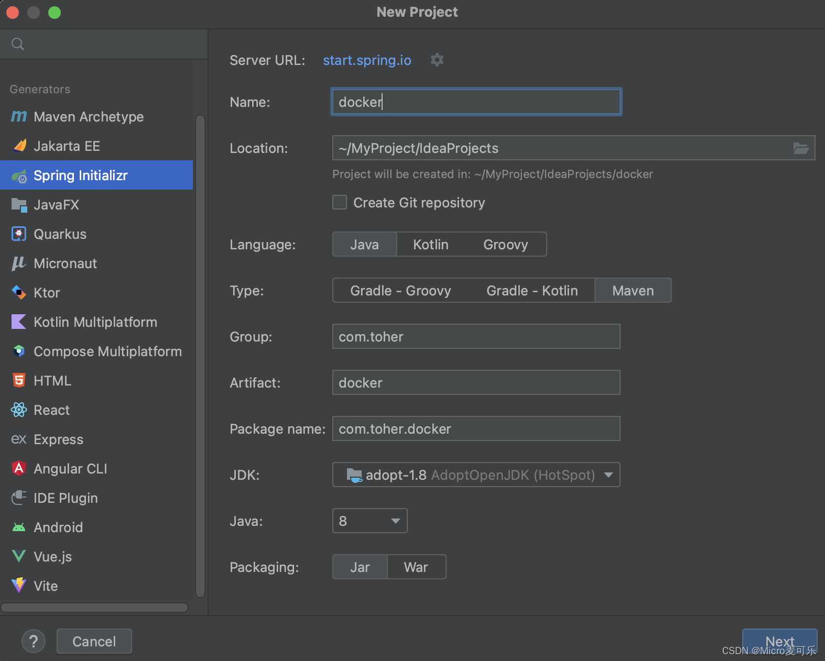825x661 pixels.
Task: Click the Android robot icon
Action: click(x=19, y=527)
